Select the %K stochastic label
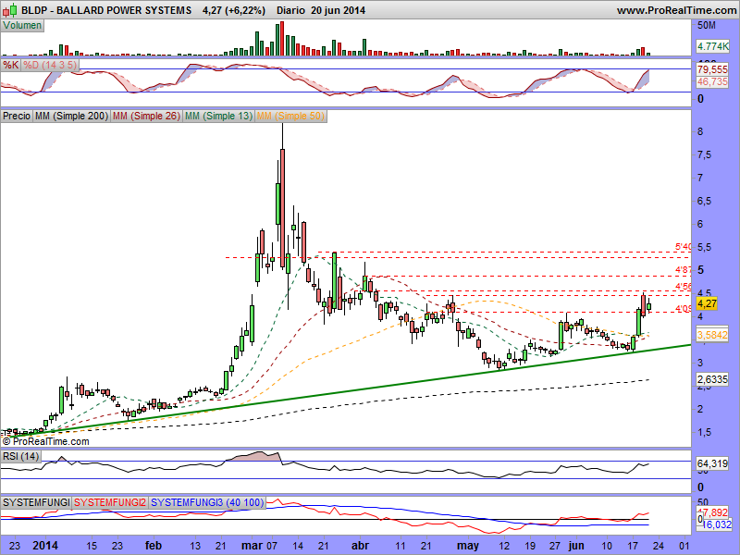Viewport: 740px width, 555px height. point(10,65)
